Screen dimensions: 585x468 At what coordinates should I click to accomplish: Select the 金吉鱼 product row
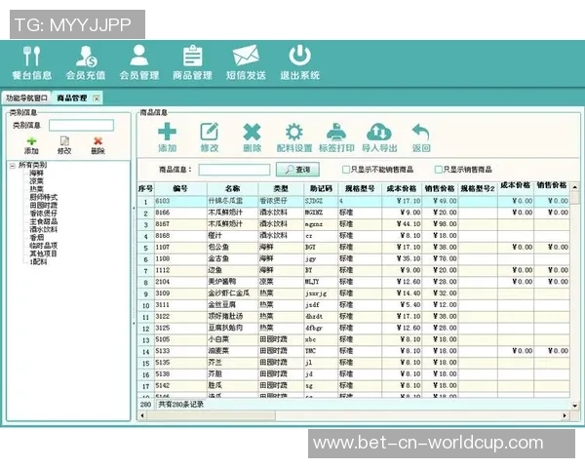tap(354, 258)
